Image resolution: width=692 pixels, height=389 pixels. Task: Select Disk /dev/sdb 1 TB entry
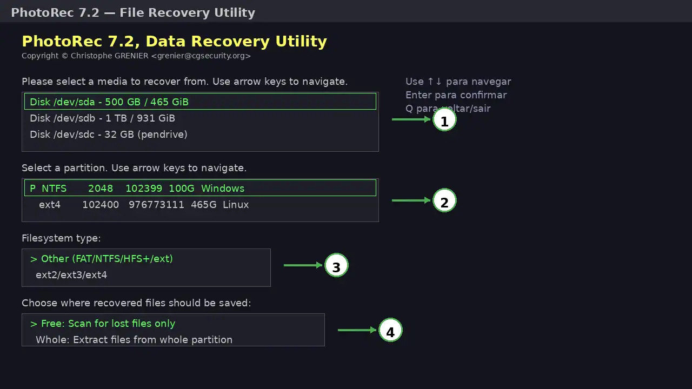(x=200, y=118)
